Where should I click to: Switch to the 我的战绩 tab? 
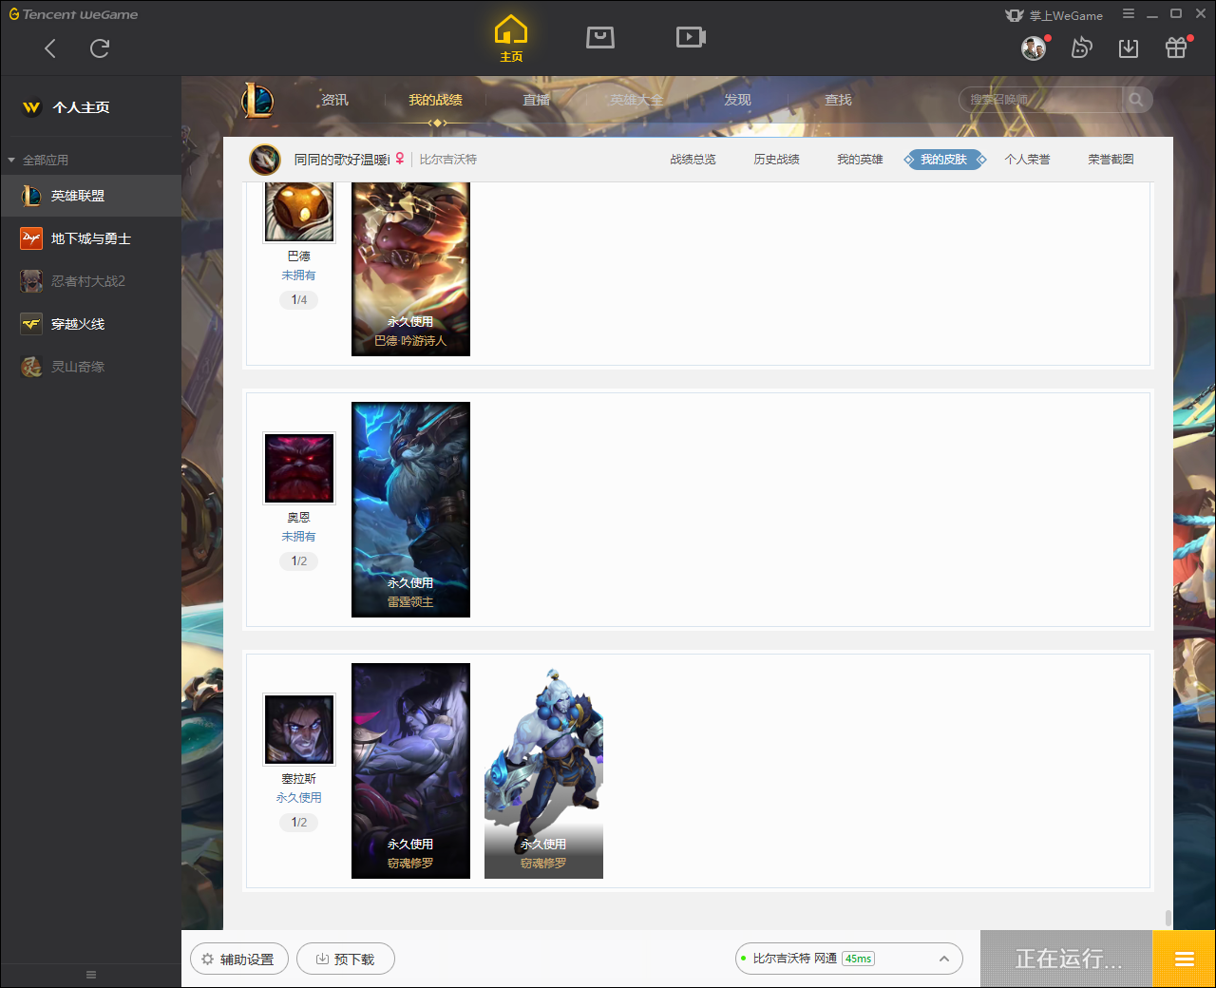(435, 100)
